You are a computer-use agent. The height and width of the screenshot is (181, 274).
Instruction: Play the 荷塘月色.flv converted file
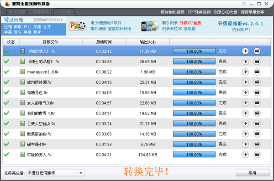245,92
